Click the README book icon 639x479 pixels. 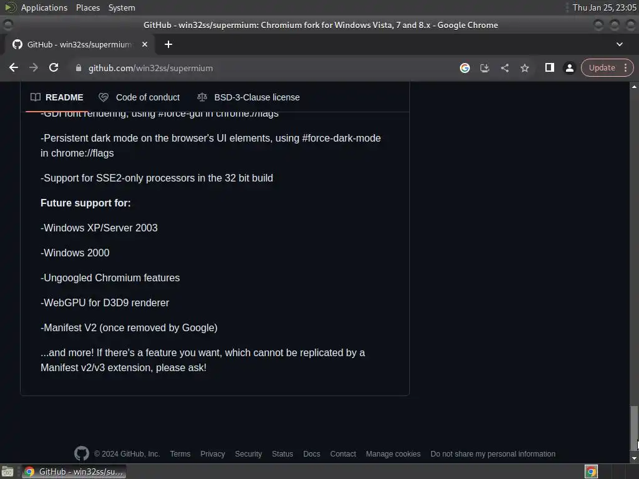[x=36, y=97]
